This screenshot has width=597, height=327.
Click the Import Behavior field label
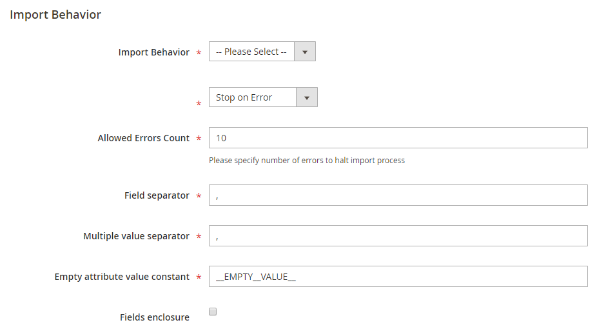pyautogui.click(x=154, y=52)
